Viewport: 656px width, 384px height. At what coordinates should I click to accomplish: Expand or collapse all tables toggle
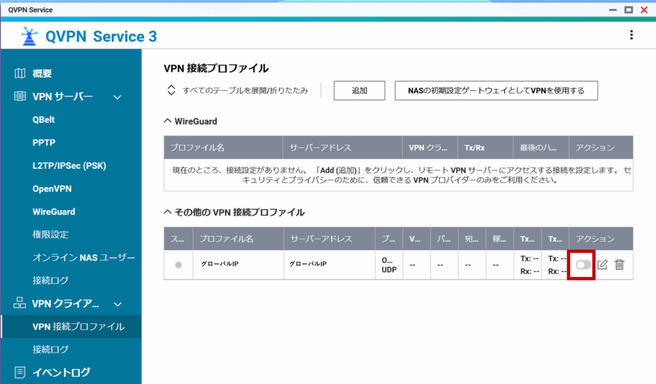tap(171, 90)
